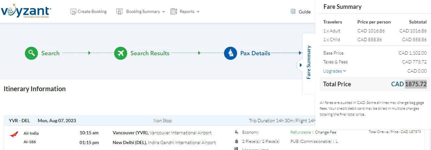Screen dimensions: 431x150
Task: Click the green Search magnifier step icon
Action: pyautogui.click(x=31, y=53)
